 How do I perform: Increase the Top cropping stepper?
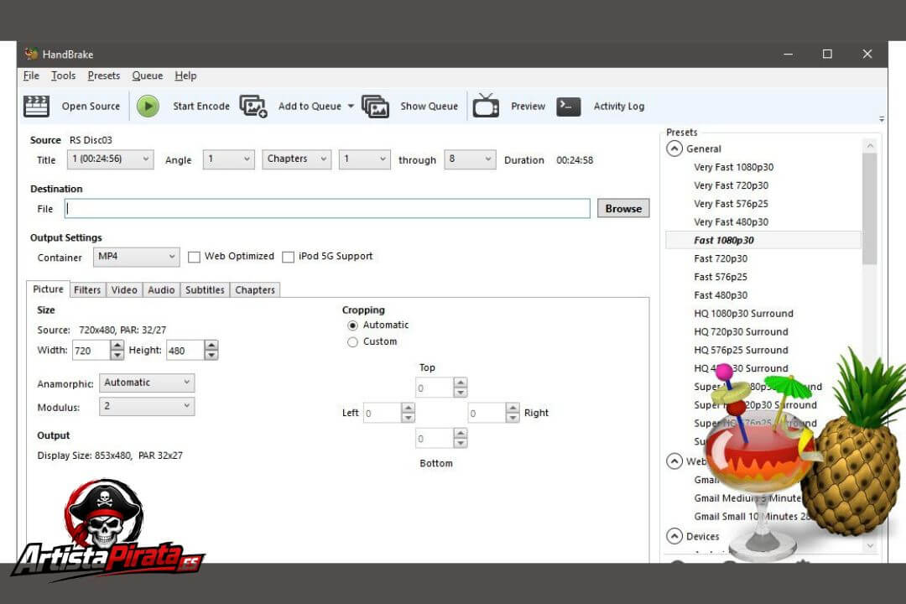[x=460, y=383]
